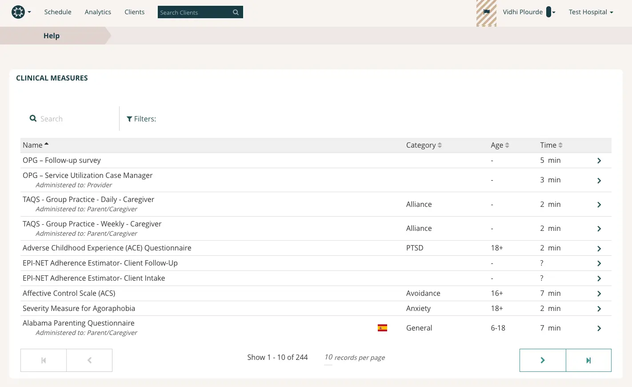Click the search magnifier above the measures table
632x387 pixels.
(33, 118)
